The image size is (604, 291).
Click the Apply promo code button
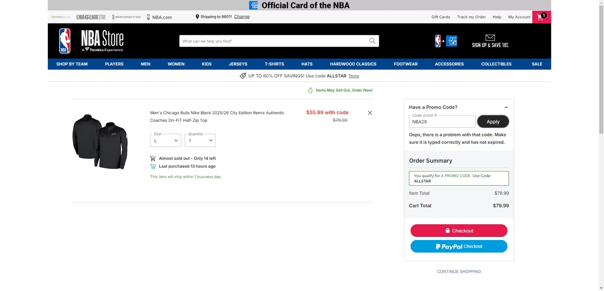tap(493, 122)
